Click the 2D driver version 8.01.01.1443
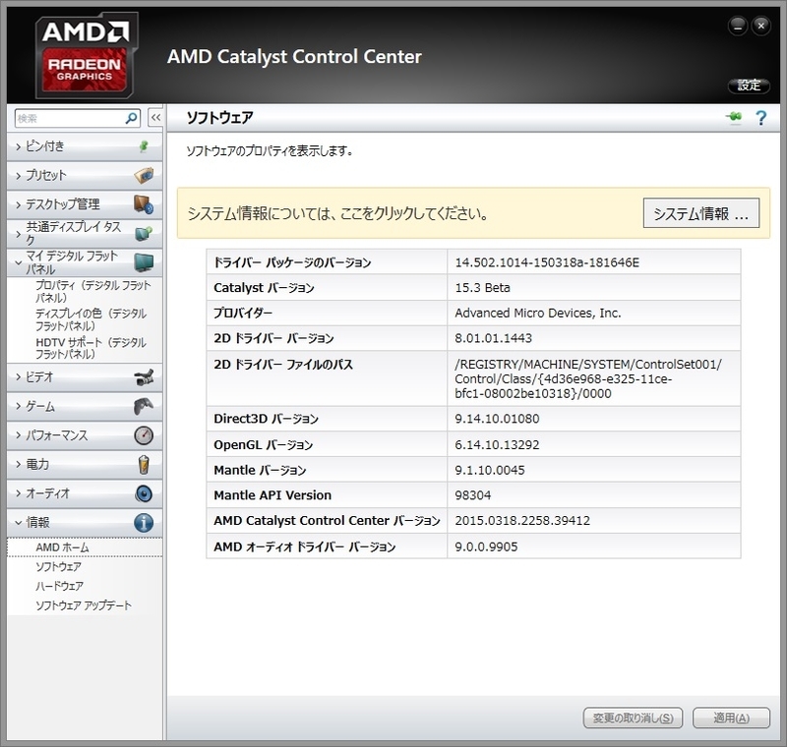Image resolution: width=787 pixels, height=747 pixels. (x=494, y=338)
